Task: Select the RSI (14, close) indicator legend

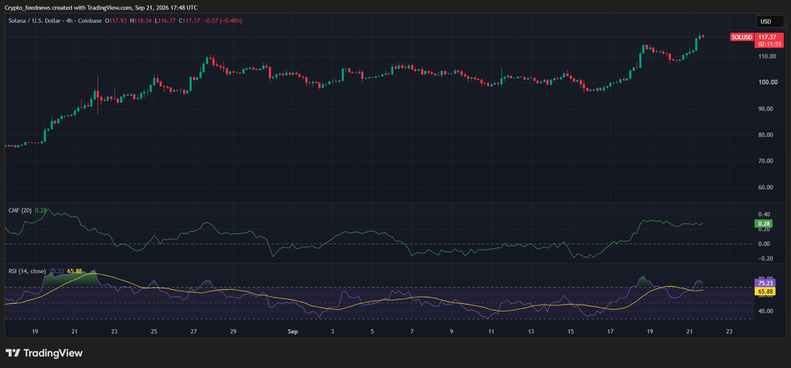Action: (27, 271)
